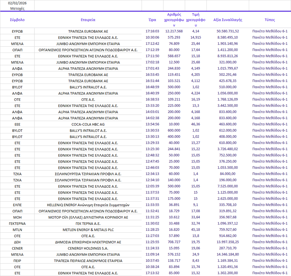This screenshot has height=276, width=291.
Task: Click the price cell 14,915
Action: pos(196,37)
